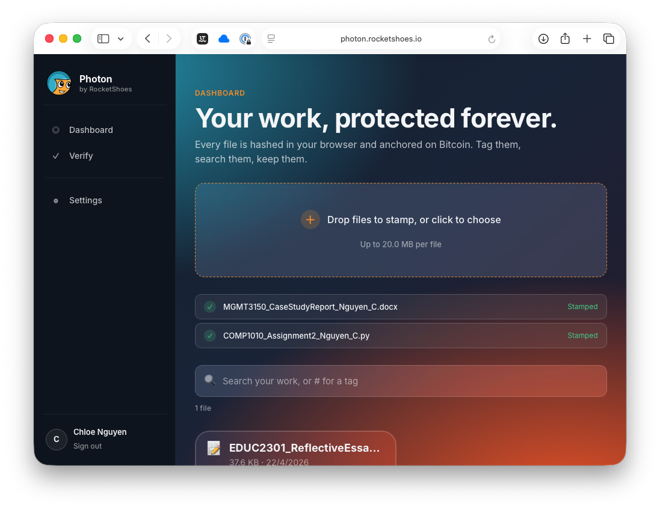Image resolution: width=660 pixels, height=510 pixels.
Task: Click the Photon mascot logo
Action: tap(59, 84)
